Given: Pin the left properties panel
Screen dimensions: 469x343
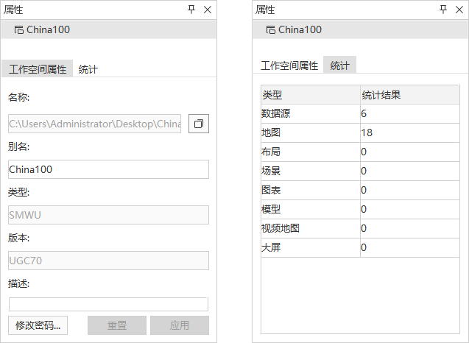Looking at the screenshot, I should 192,10.
